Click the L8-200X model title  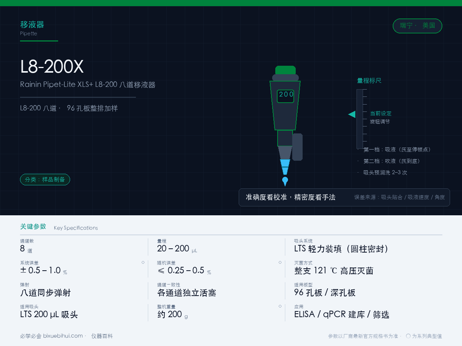(x=52, y=67)
